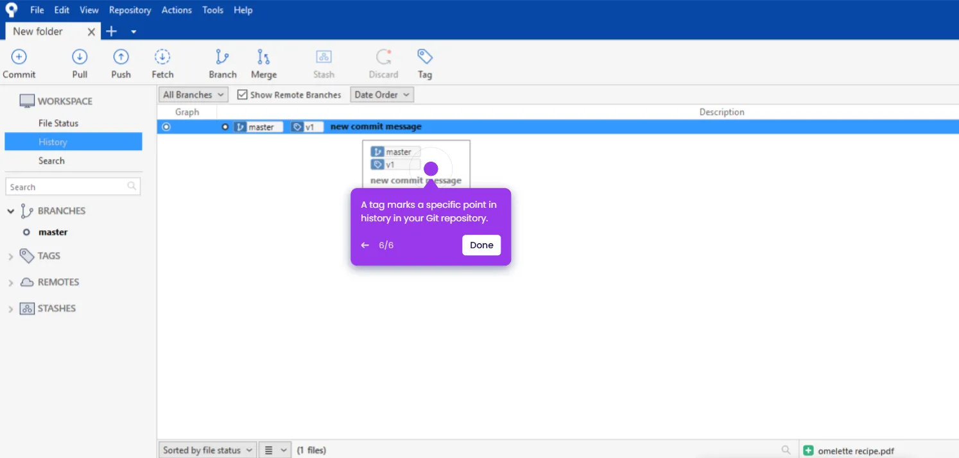Screen dimensions: 959x458
Task: Open File Status in the workspace
Action: 58,123
